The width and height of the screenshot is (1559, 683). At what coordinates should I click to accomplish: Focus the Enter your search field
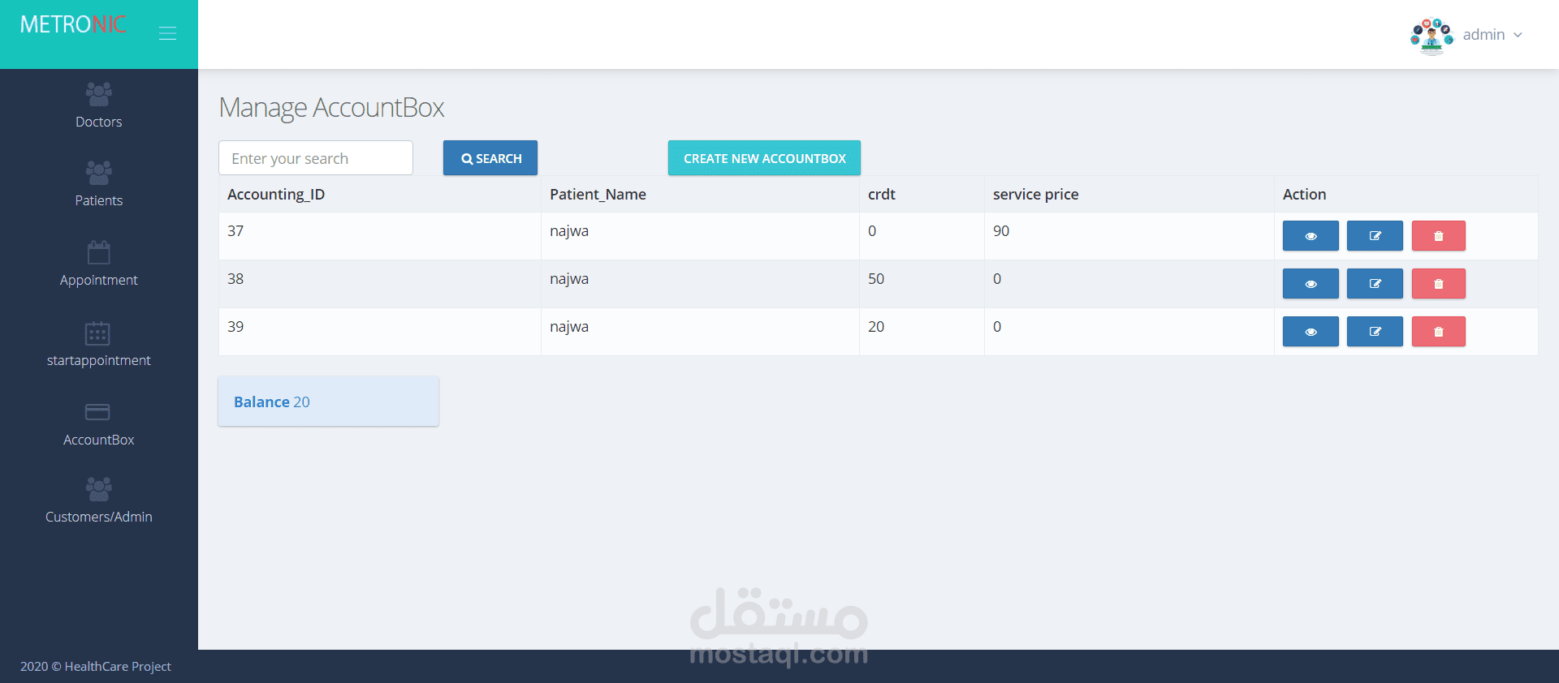coord(316,158)
